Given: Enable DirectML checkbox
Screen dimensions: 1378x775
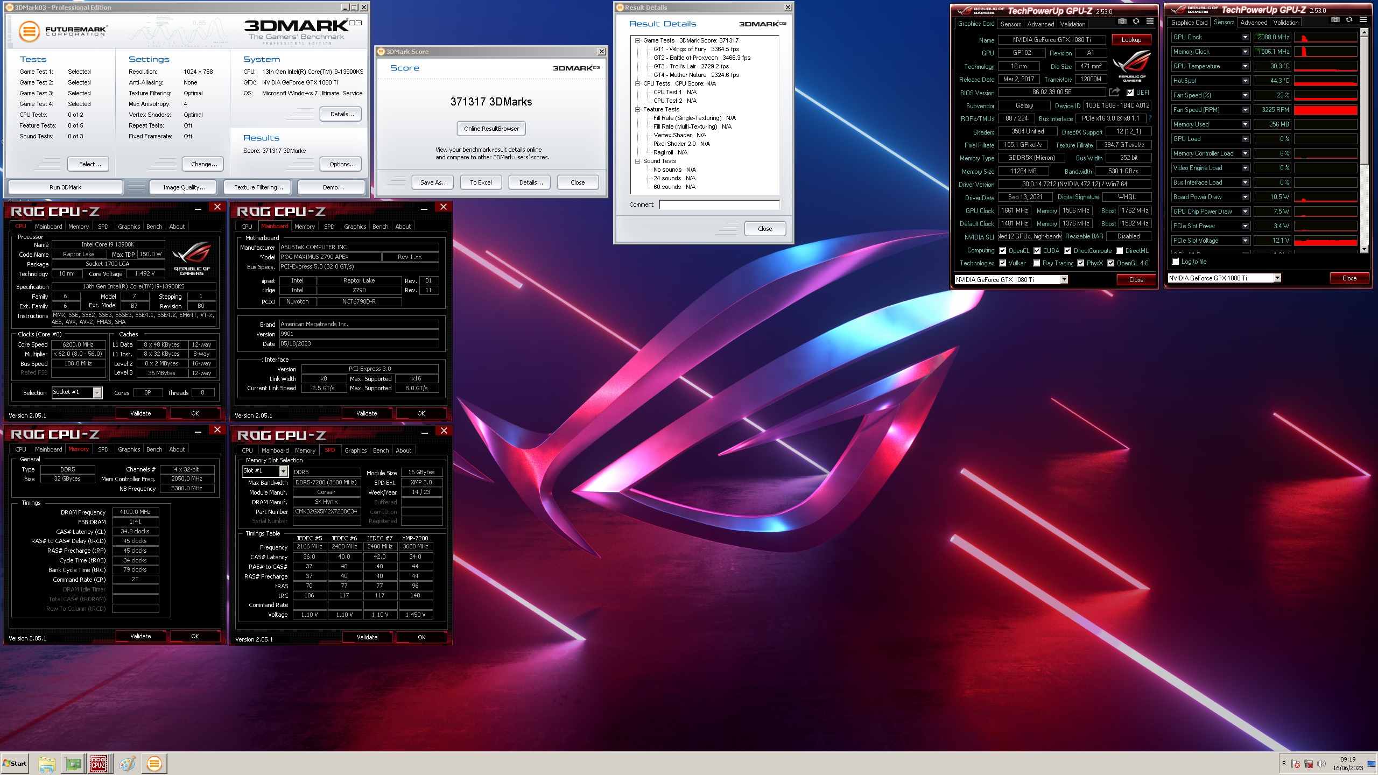Looking at the screenshot, I should pos(1120,251).
